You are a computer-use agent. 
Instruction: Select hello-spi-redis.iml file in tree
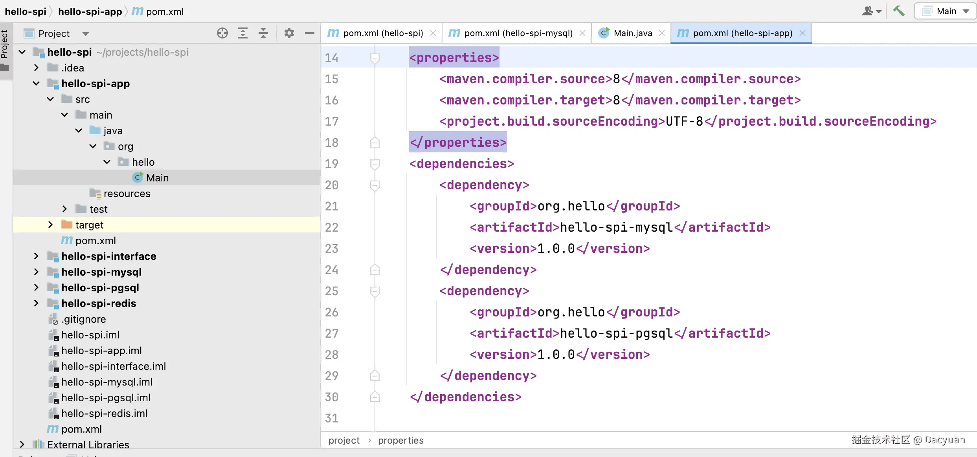pyautogui.click(x=104, y=413)
